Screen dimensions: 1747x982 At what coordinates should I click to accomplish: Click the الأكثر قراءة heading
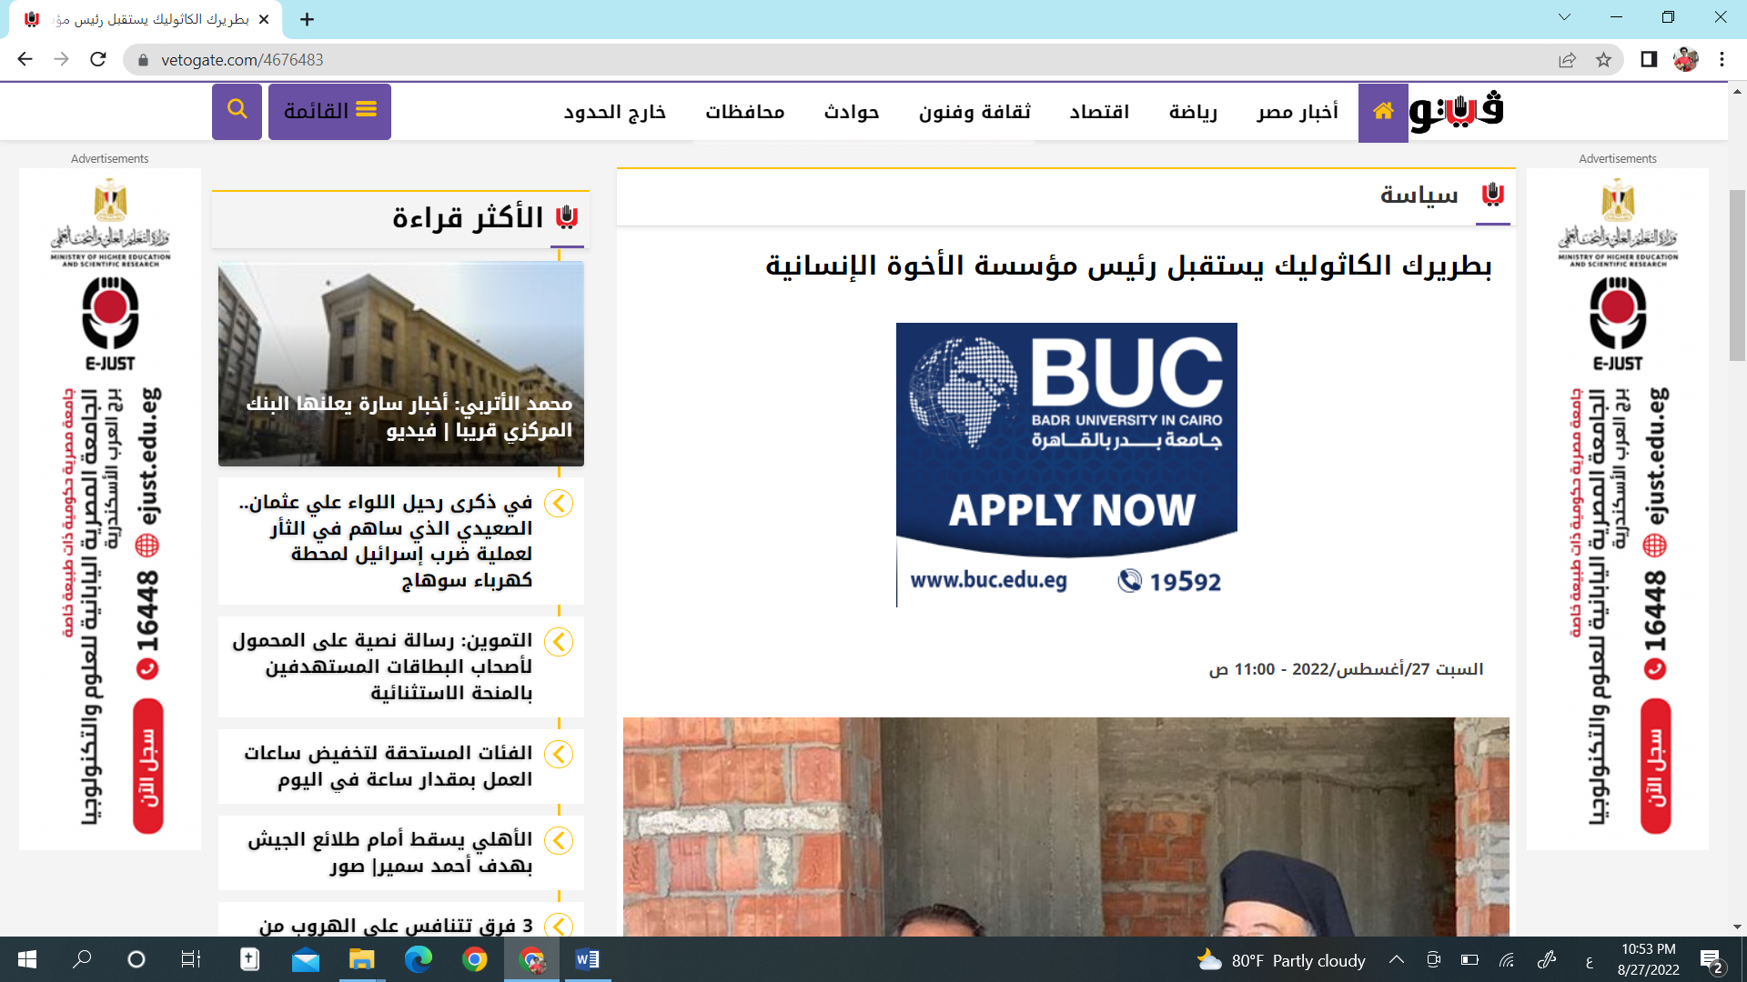click(468, 217)
